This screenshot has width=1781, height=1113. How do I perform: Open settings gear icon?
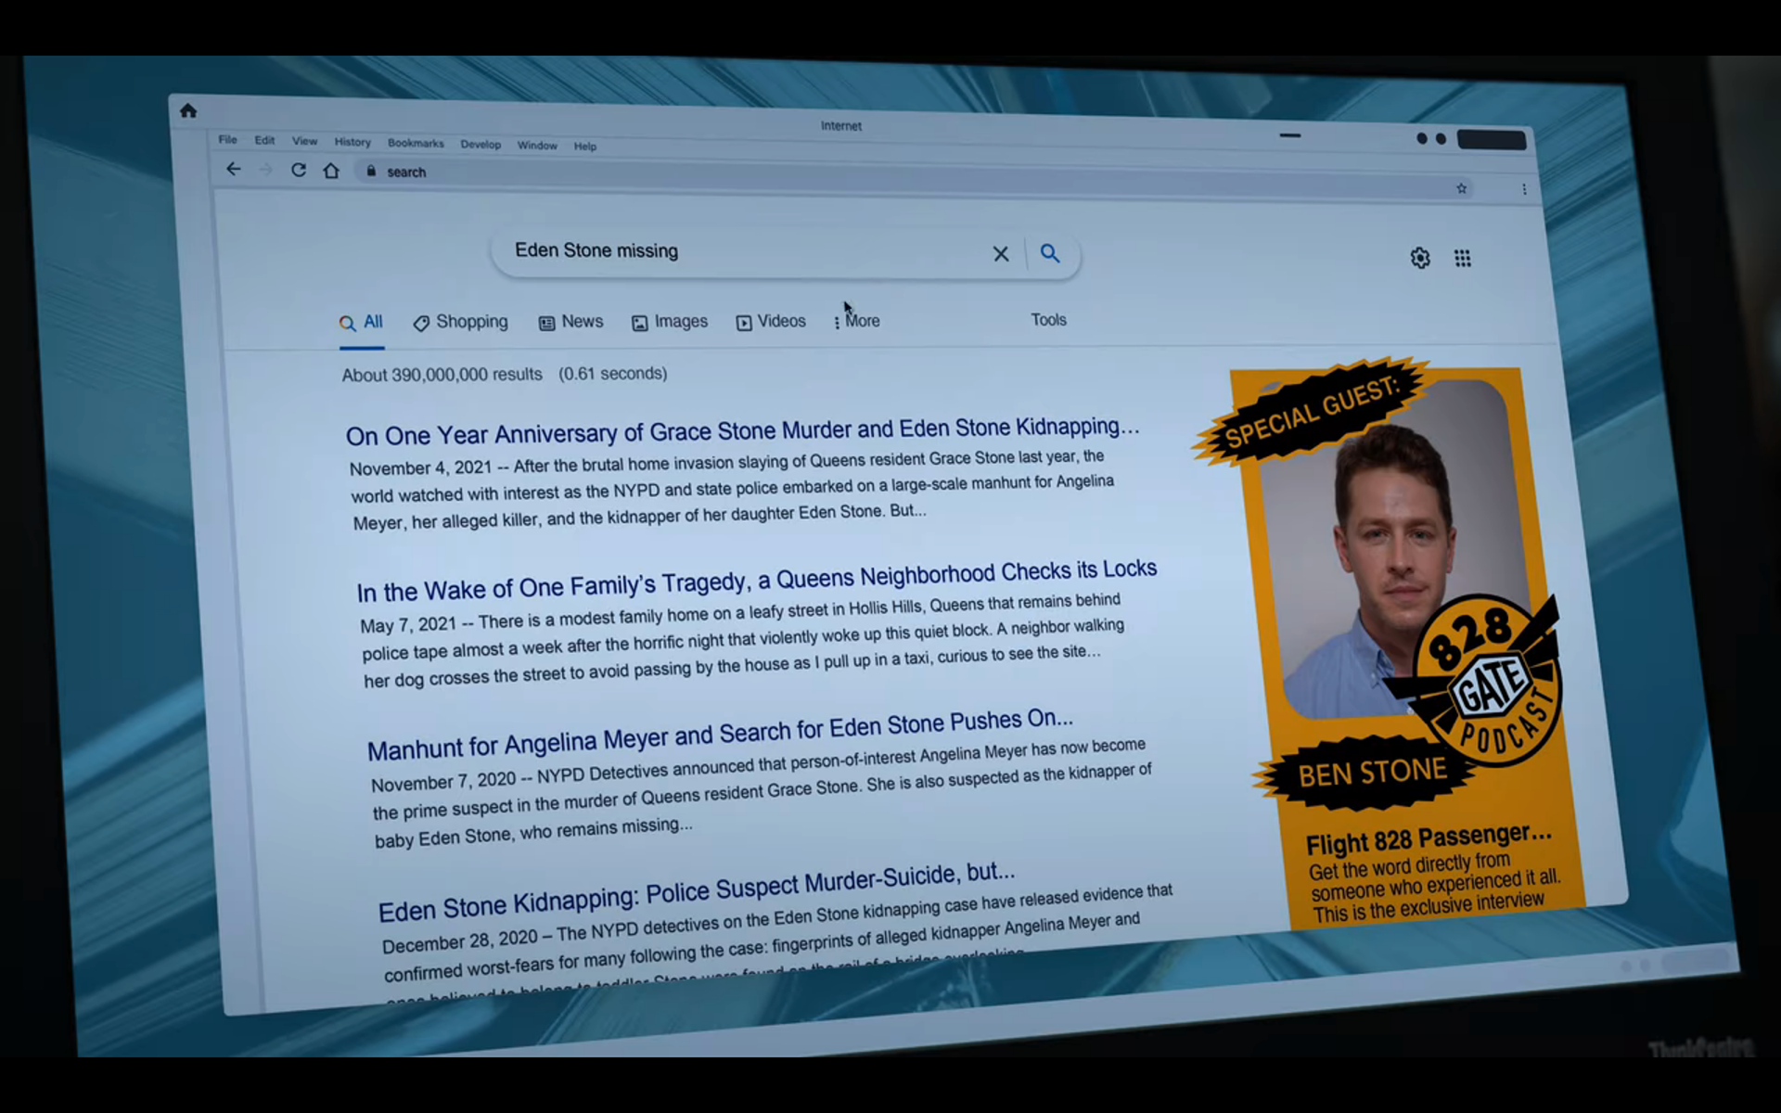(1419, 258)
